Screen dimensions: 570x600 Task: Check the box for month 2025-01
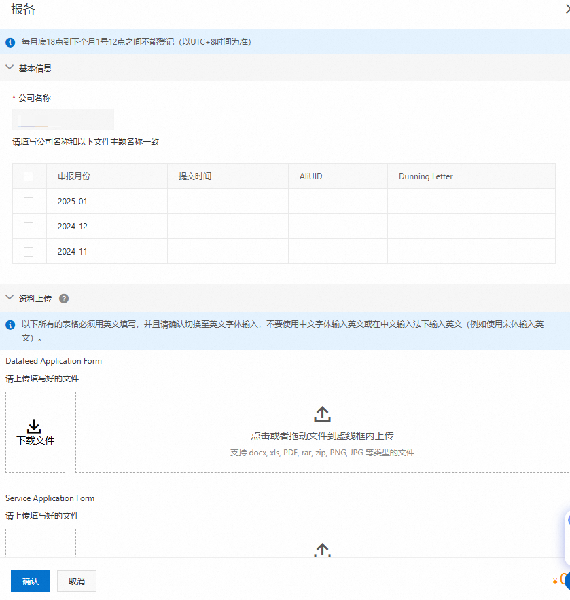pyautogui.click(x=29, y=202)
